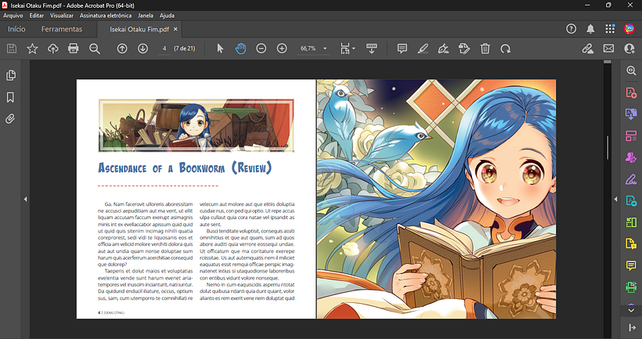This screenshot has width=642, height=339.
Task: Click the collapse tools pane arrow at bottom right
Action: pyautogui.click(x=632, y=327)
